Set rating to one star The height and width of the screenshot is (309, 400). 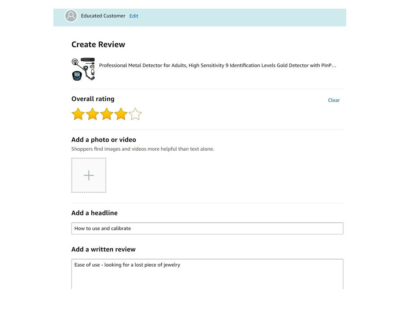pyautogui.click(x=78, y=114)
